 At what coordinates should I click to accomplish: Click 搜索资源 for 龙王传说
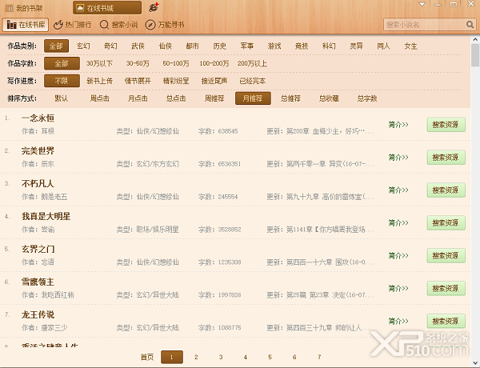446,321
